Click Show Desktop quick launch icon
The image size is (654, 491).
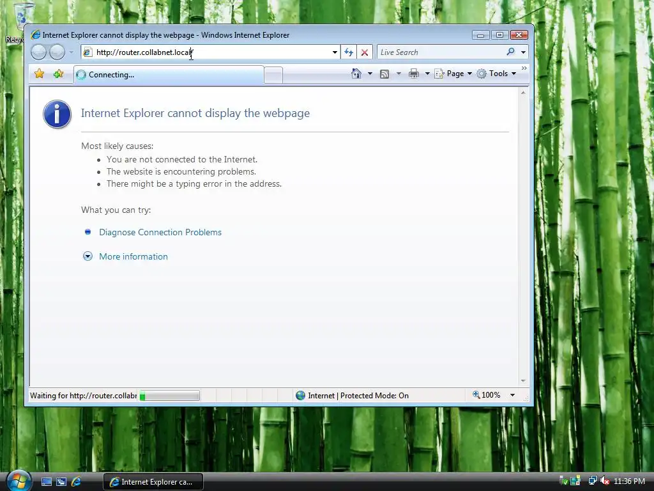46,482
